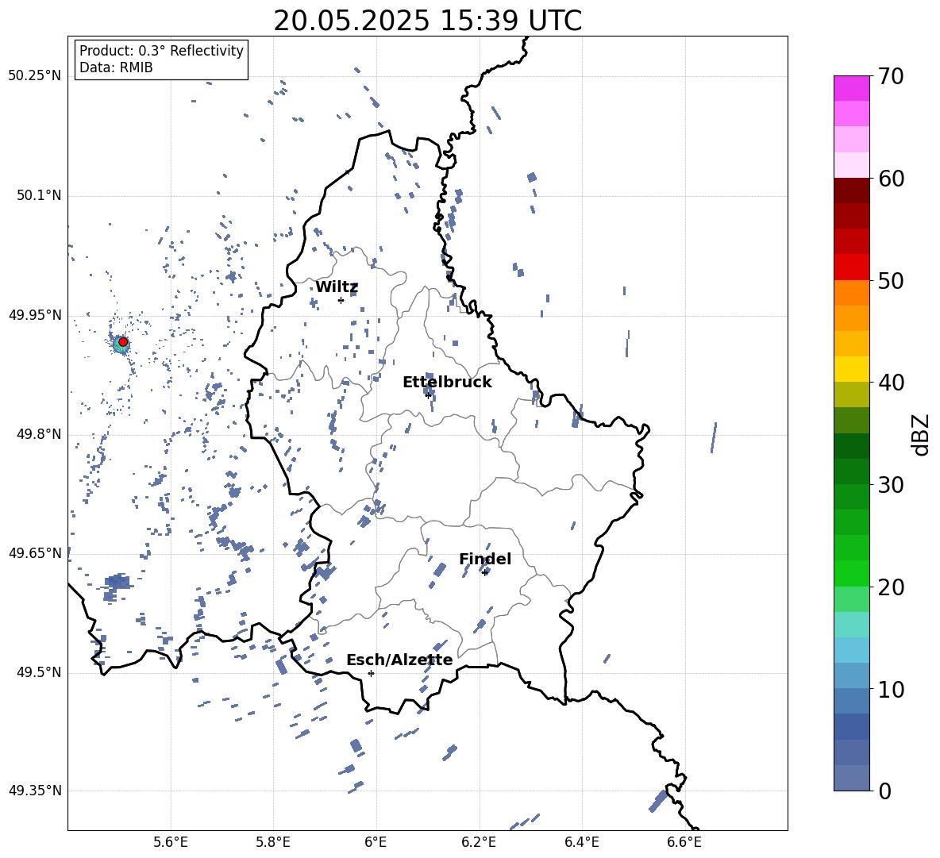Click the Esch/Alzette city label

click(399, 660)
